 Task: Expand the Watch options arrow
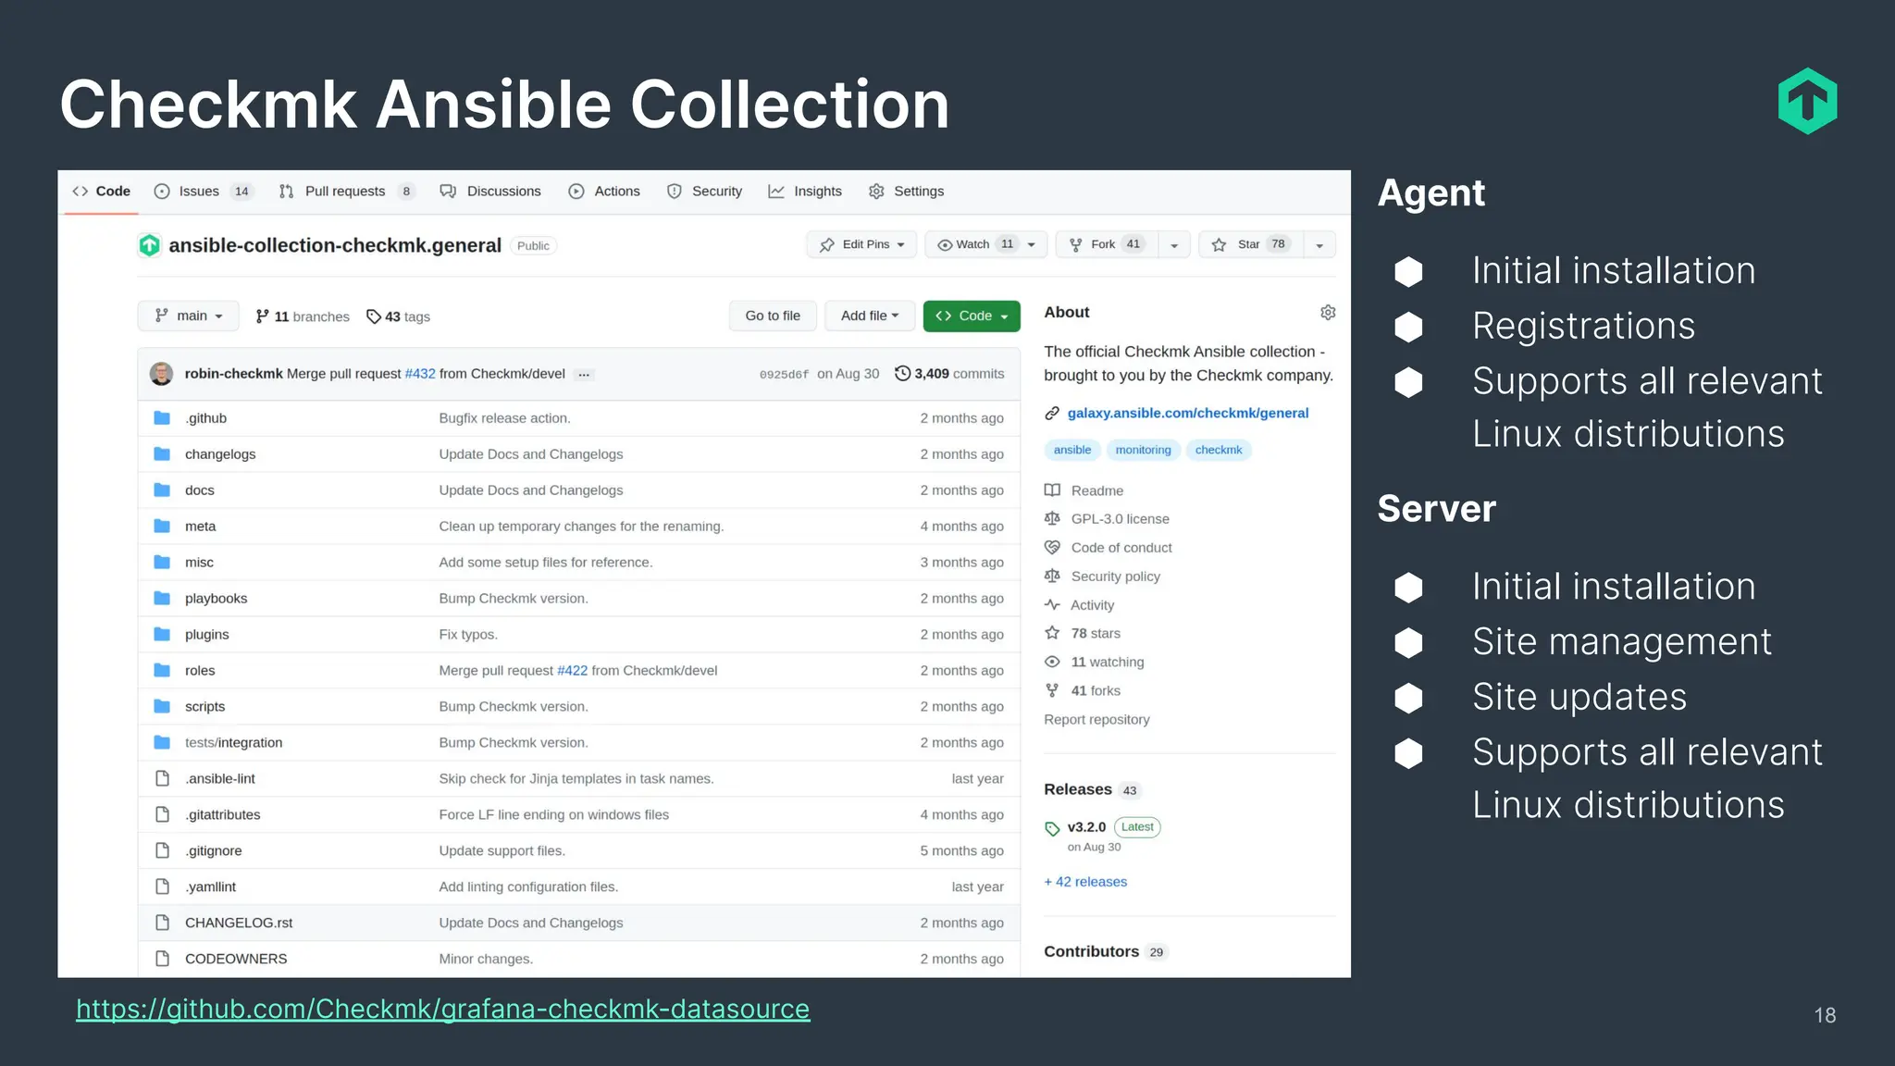pyautogui.click(x=1033, y=244)
